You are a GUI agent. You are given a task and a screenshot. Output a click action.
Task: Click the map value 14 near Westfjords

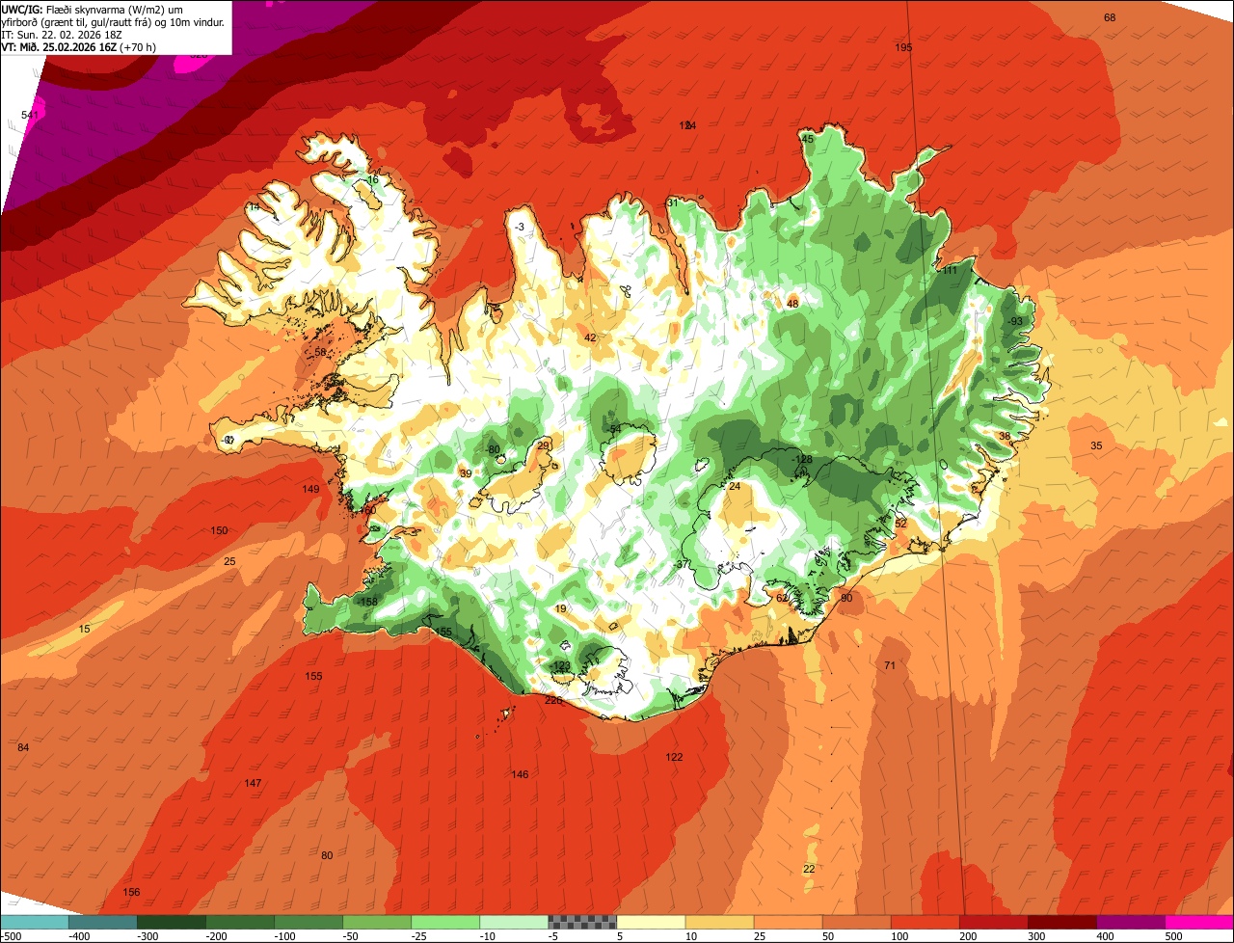point(254,207)
